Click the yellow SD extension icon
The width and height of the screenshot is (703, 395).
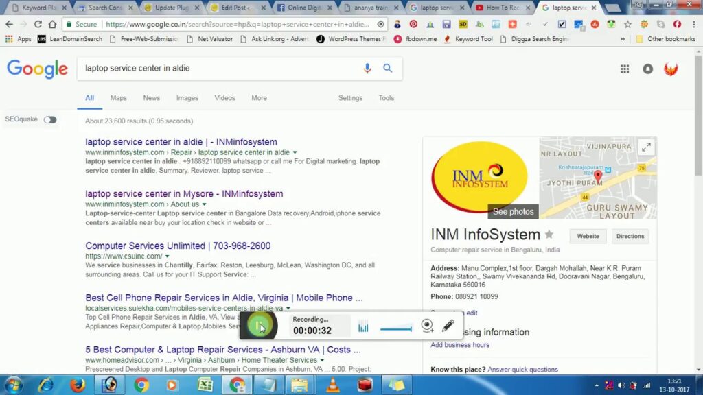tap(463, 24)
